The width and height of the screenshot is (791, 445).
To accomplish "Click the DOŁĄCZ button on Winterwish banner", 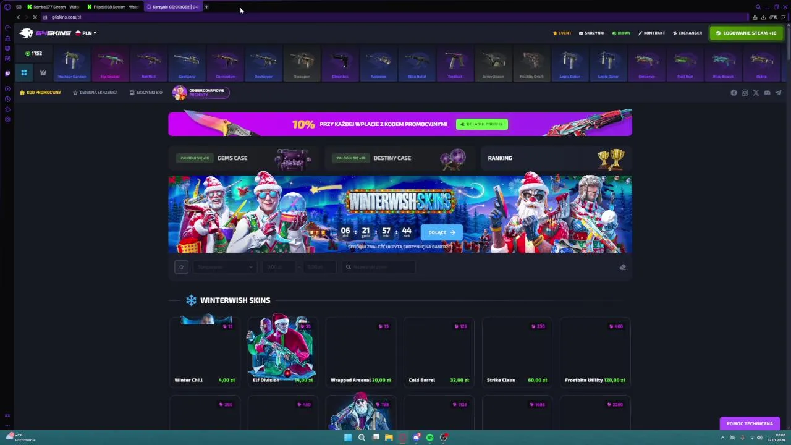I will 441,232.
